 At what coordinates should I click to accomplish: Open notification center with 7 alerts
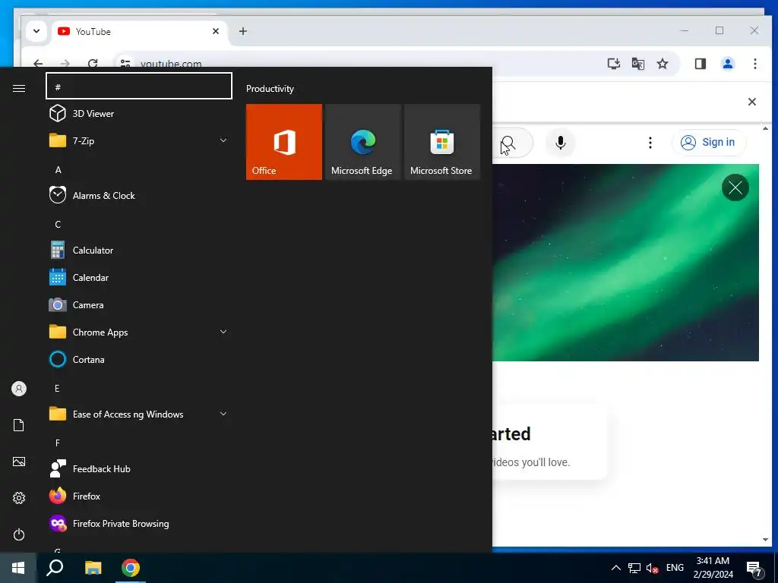pyautogui.click(x=754, y=569)
